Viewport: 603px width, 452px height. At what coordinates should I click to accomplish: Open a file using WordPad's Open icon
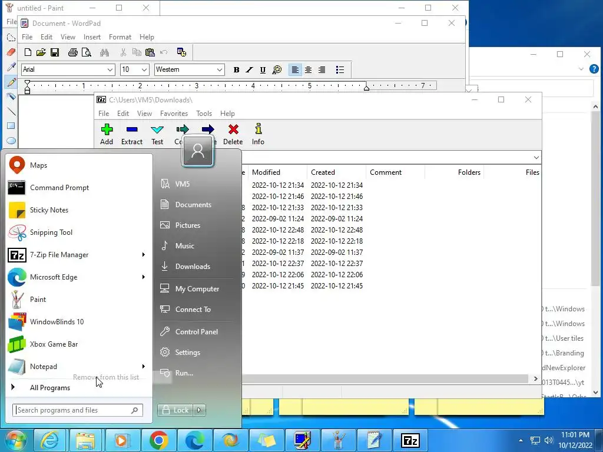(41, 52)
